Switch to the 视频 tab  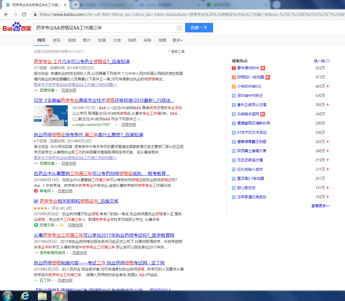coord(72,40)
